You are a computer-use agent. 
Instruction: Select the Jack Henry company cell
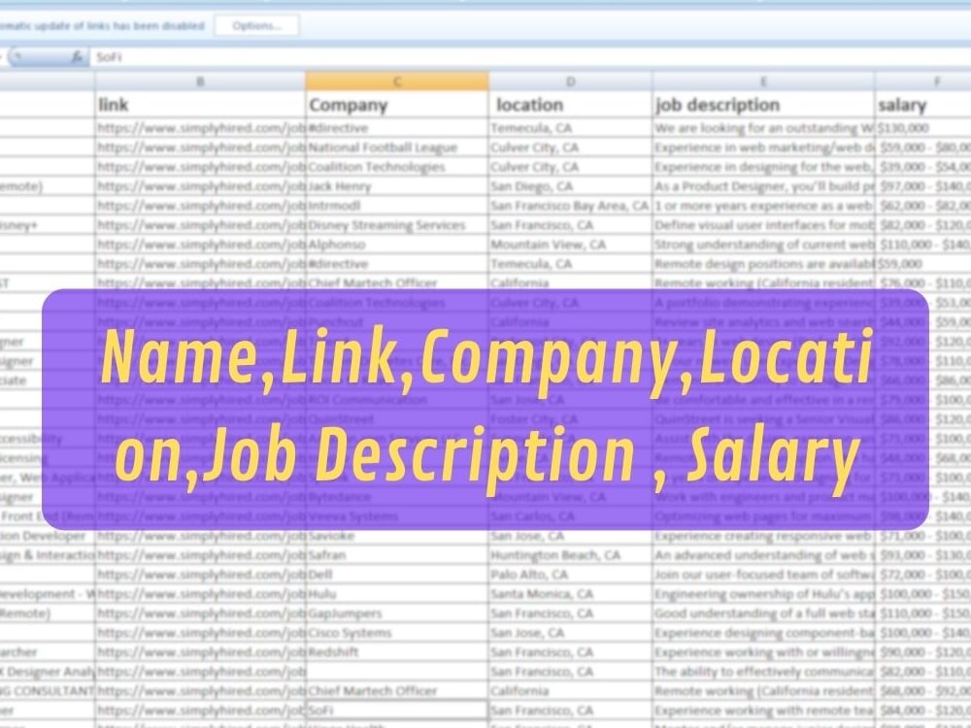(x=397, y=186)
